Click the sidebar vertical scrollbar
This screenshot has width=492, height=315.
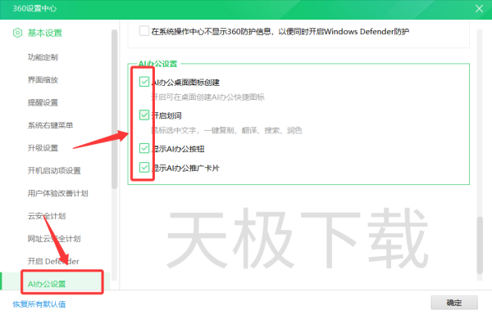click(x=114, y=109)
